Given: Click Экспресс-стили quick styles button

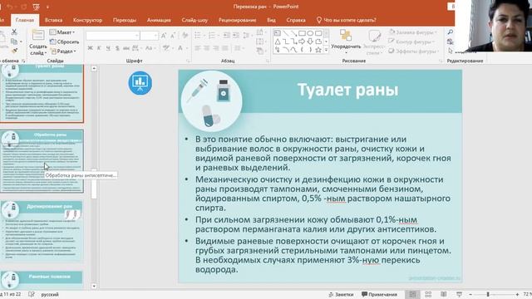Looking at the screenshot, I should [x=375, y=42].
